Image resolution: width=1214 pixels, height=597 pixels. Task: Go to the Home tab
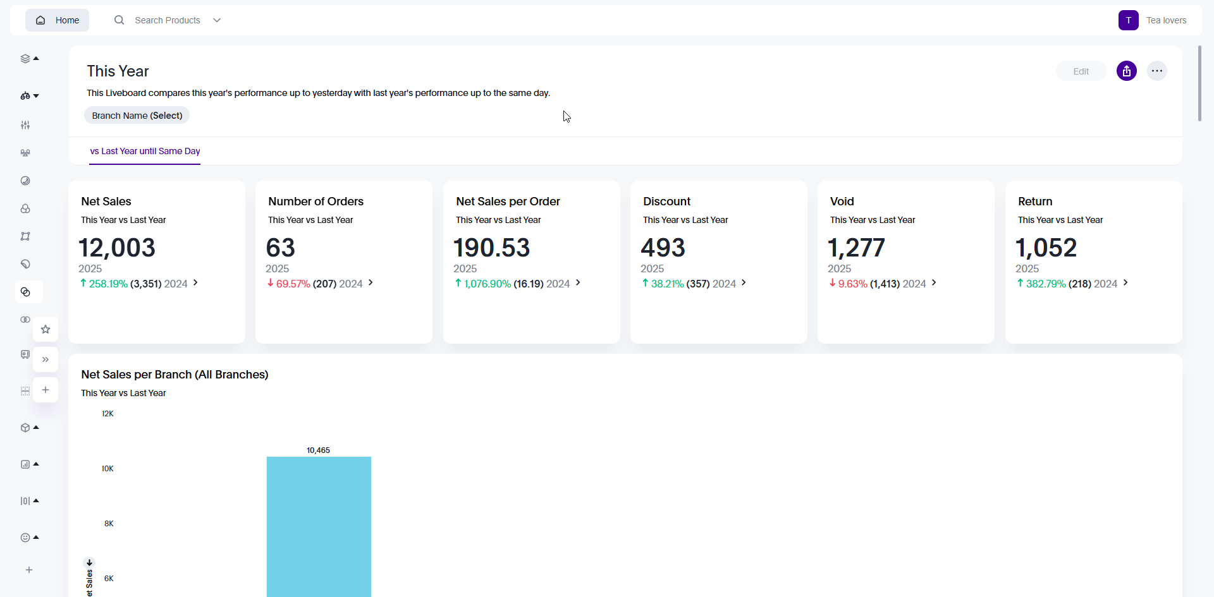[x=58, y=20]
